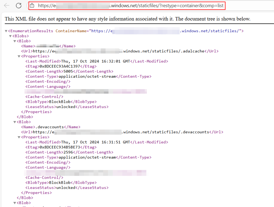Select Last-Modified value 16:32:01 GMT
Image resolution: width=274 pixels, height=207 pixels.
96,61
